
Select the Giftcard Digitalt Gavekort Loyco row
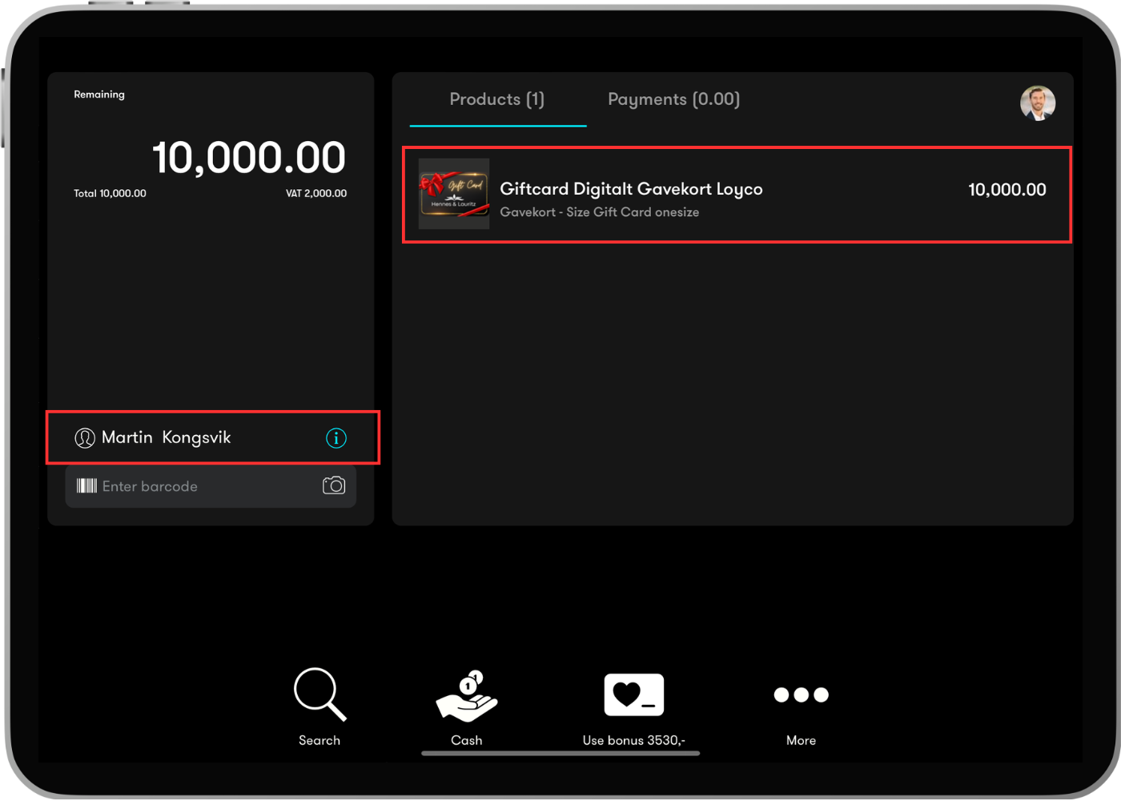[x=737, y=195]
